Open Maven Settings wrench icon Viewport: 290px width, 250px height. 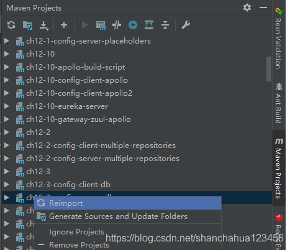186,25
